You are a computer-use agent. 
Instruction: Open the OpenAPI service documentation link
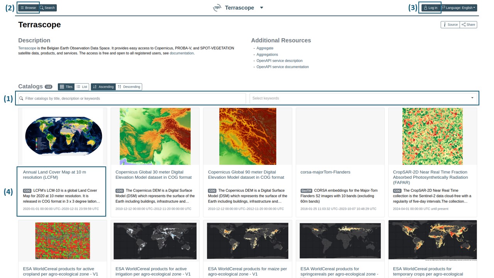pyautogui.click(x=283, y=67)
